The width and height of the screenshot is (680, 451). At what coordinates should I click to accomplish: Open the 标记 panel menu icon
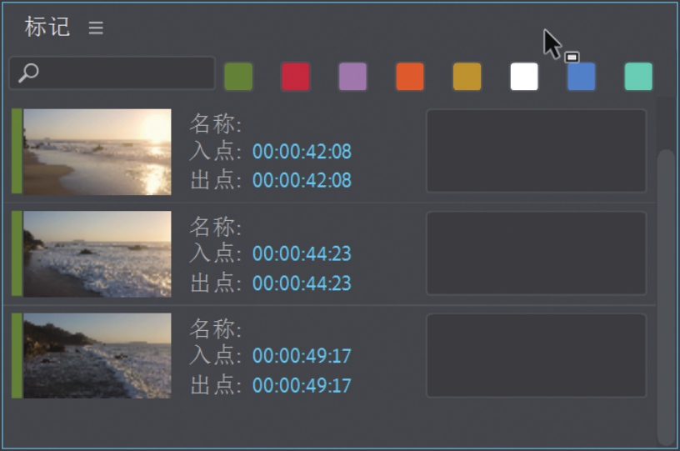click(96, 28)
